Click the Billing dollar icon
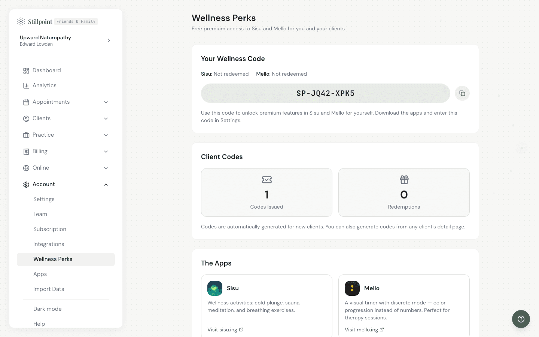 tap(26, 151)
